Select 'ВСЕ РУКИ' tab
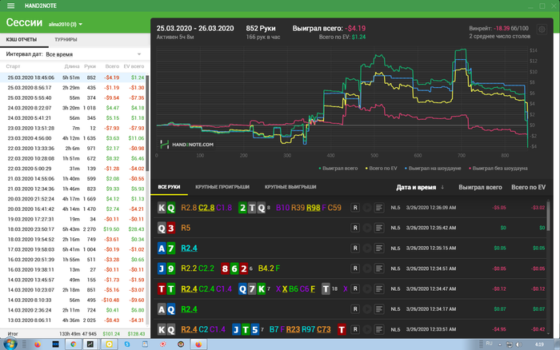Screen dimensions: 560x350 pyautogui.click(x=169, y=187)
